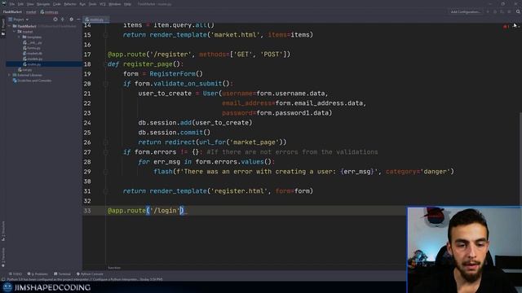Click the Run toolbar icon
Viewport: 522px width, 293px height.
[488, 12]
